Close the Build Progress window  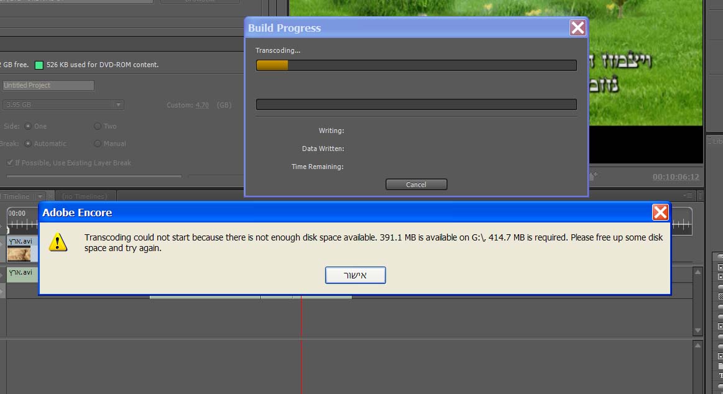coord(578,27)
